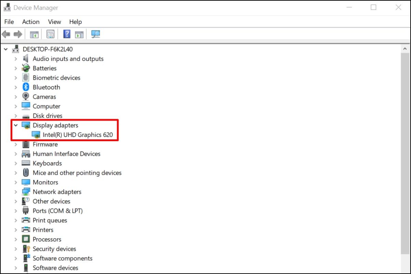411x274 pixels.
Task: Click the Disk drives icon
Action: pos(26,116)
